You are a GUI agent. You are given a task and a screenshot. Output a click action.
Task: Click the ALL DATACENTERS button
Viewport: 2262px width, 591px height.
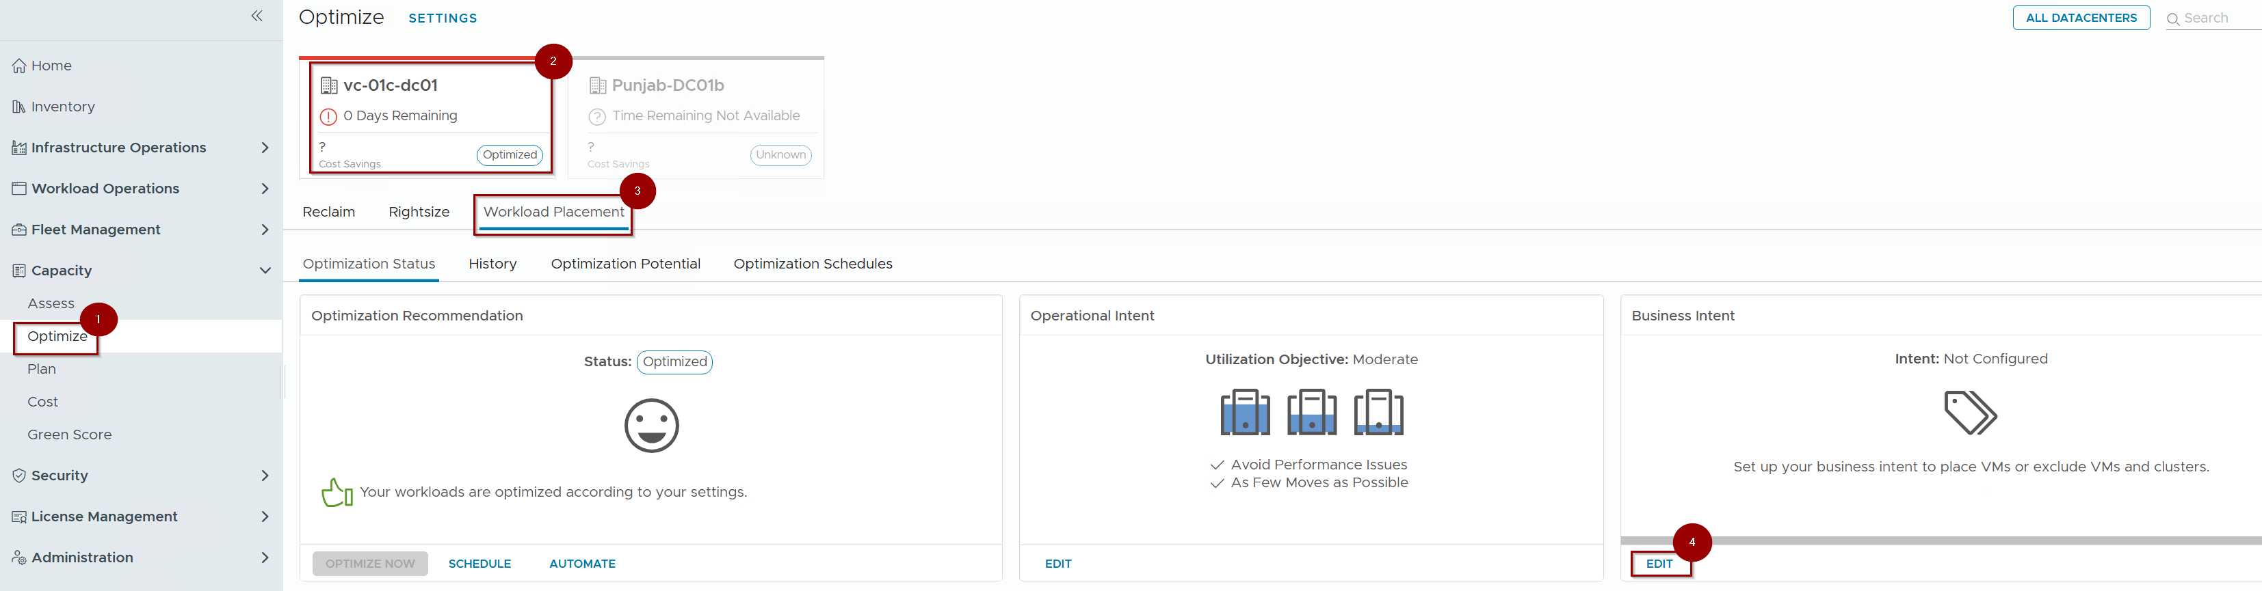click(x=2080, y=18)
